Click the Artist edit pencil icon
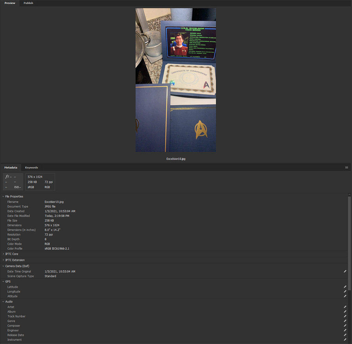352x344 pixels. coord(345,307)
